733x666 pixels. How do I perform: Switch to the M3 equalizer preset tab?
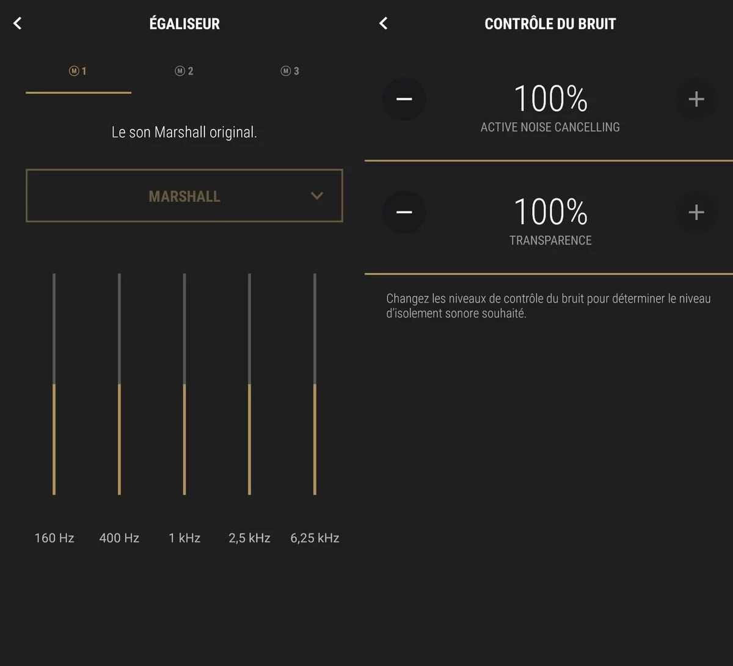[290, 71]
